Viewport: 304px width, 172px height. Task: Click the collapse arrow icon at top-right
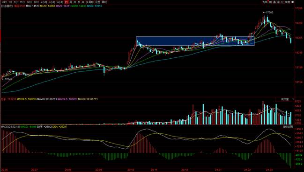[x=293, y=2]
